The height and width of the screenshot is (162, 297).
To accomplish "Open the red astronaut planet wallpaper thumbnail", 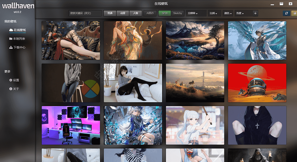I will (257, 83).
